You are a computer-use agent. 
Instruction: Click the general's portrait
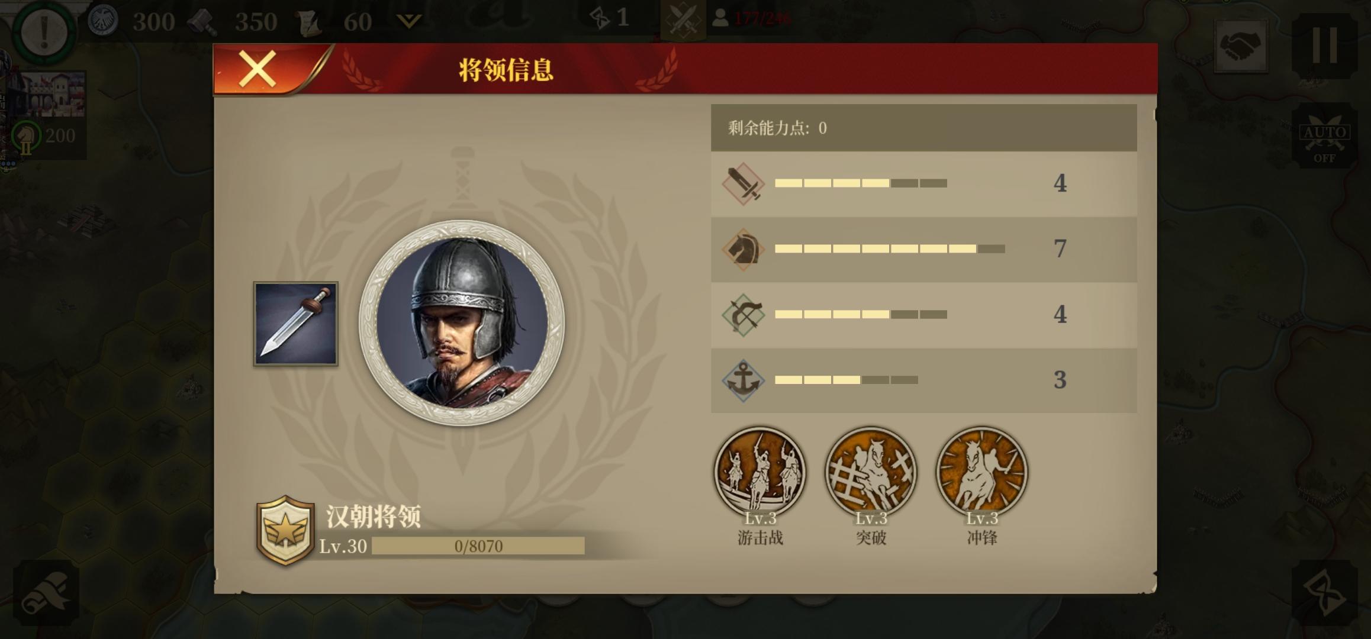tap(462, 323)
